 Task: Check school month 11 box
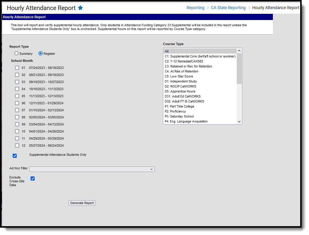click(17, 138)
